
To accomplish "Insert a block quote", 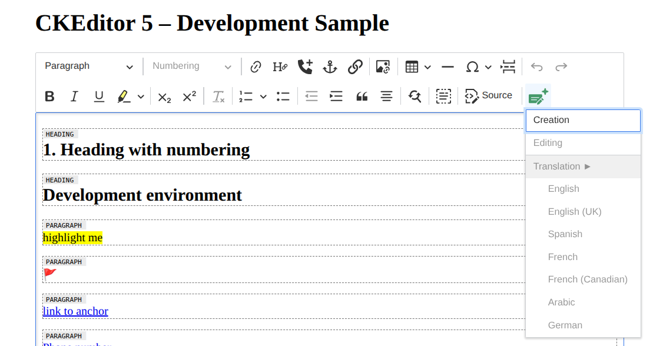I will 362,96.
